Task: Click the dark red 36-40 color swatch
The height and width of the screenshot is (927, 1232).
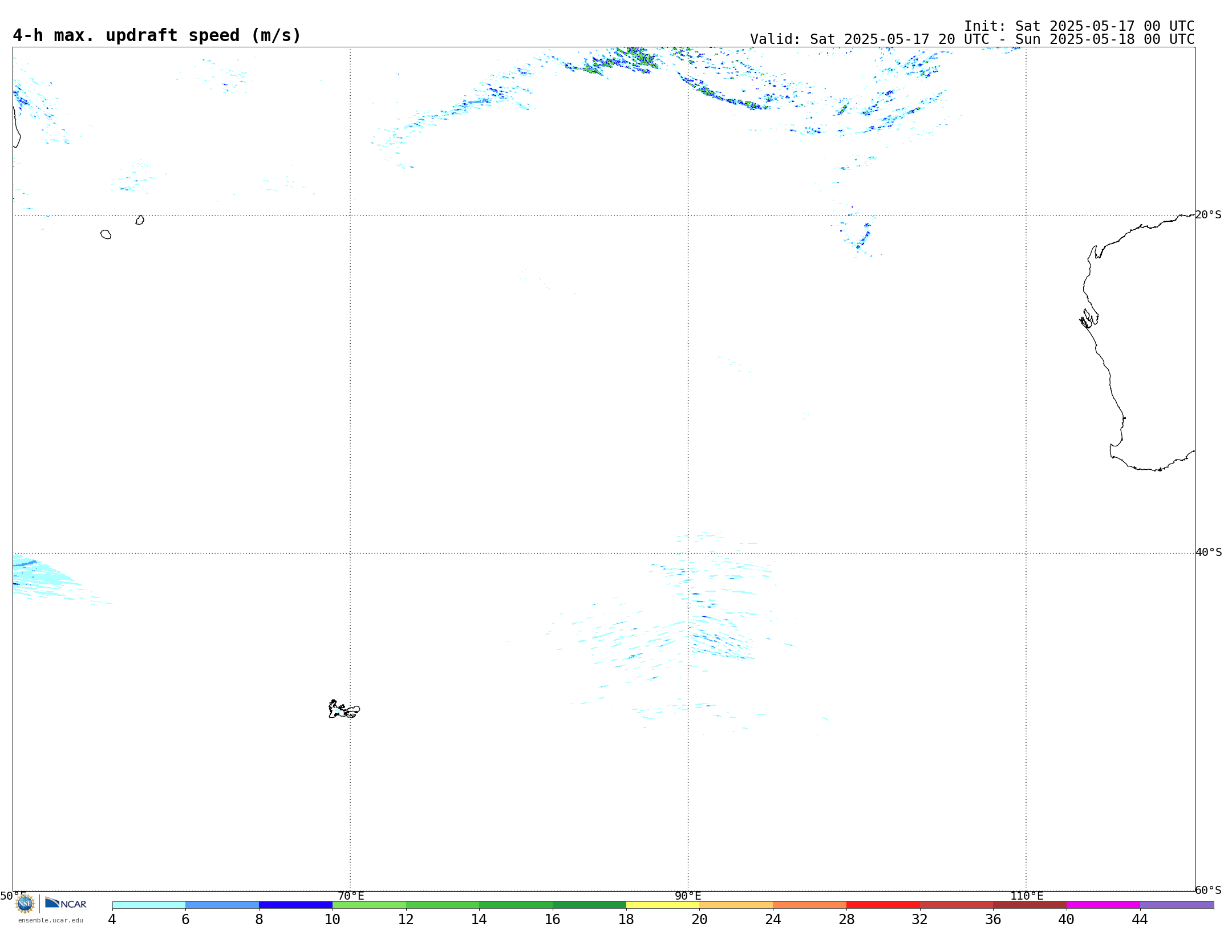Action: [x=1030, y=905]
